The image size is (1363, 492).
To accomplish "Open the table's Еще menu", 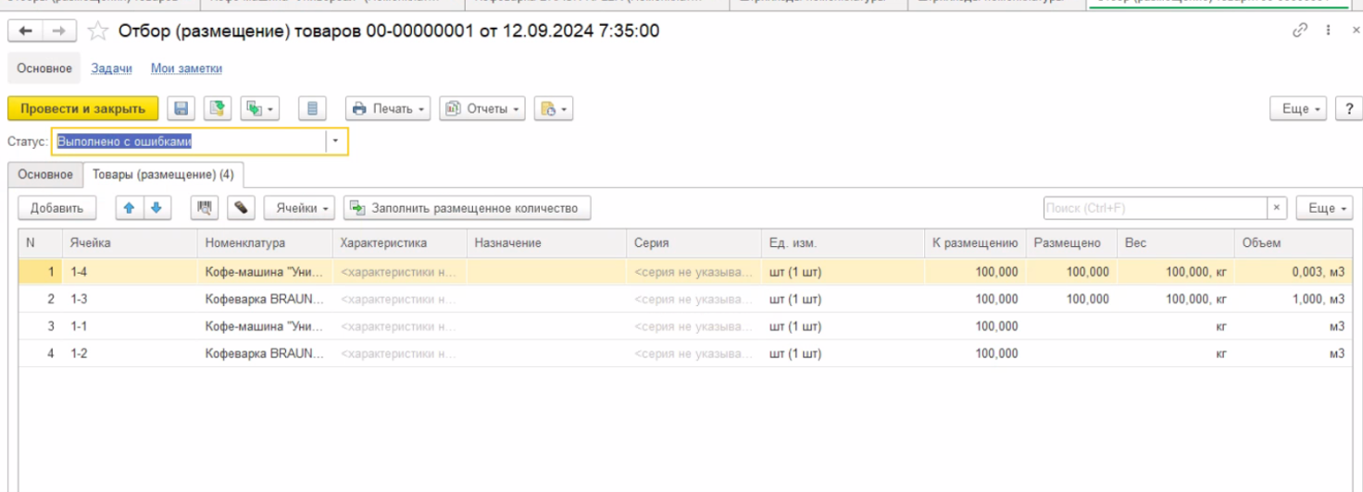I will [x=1324, y=208].
